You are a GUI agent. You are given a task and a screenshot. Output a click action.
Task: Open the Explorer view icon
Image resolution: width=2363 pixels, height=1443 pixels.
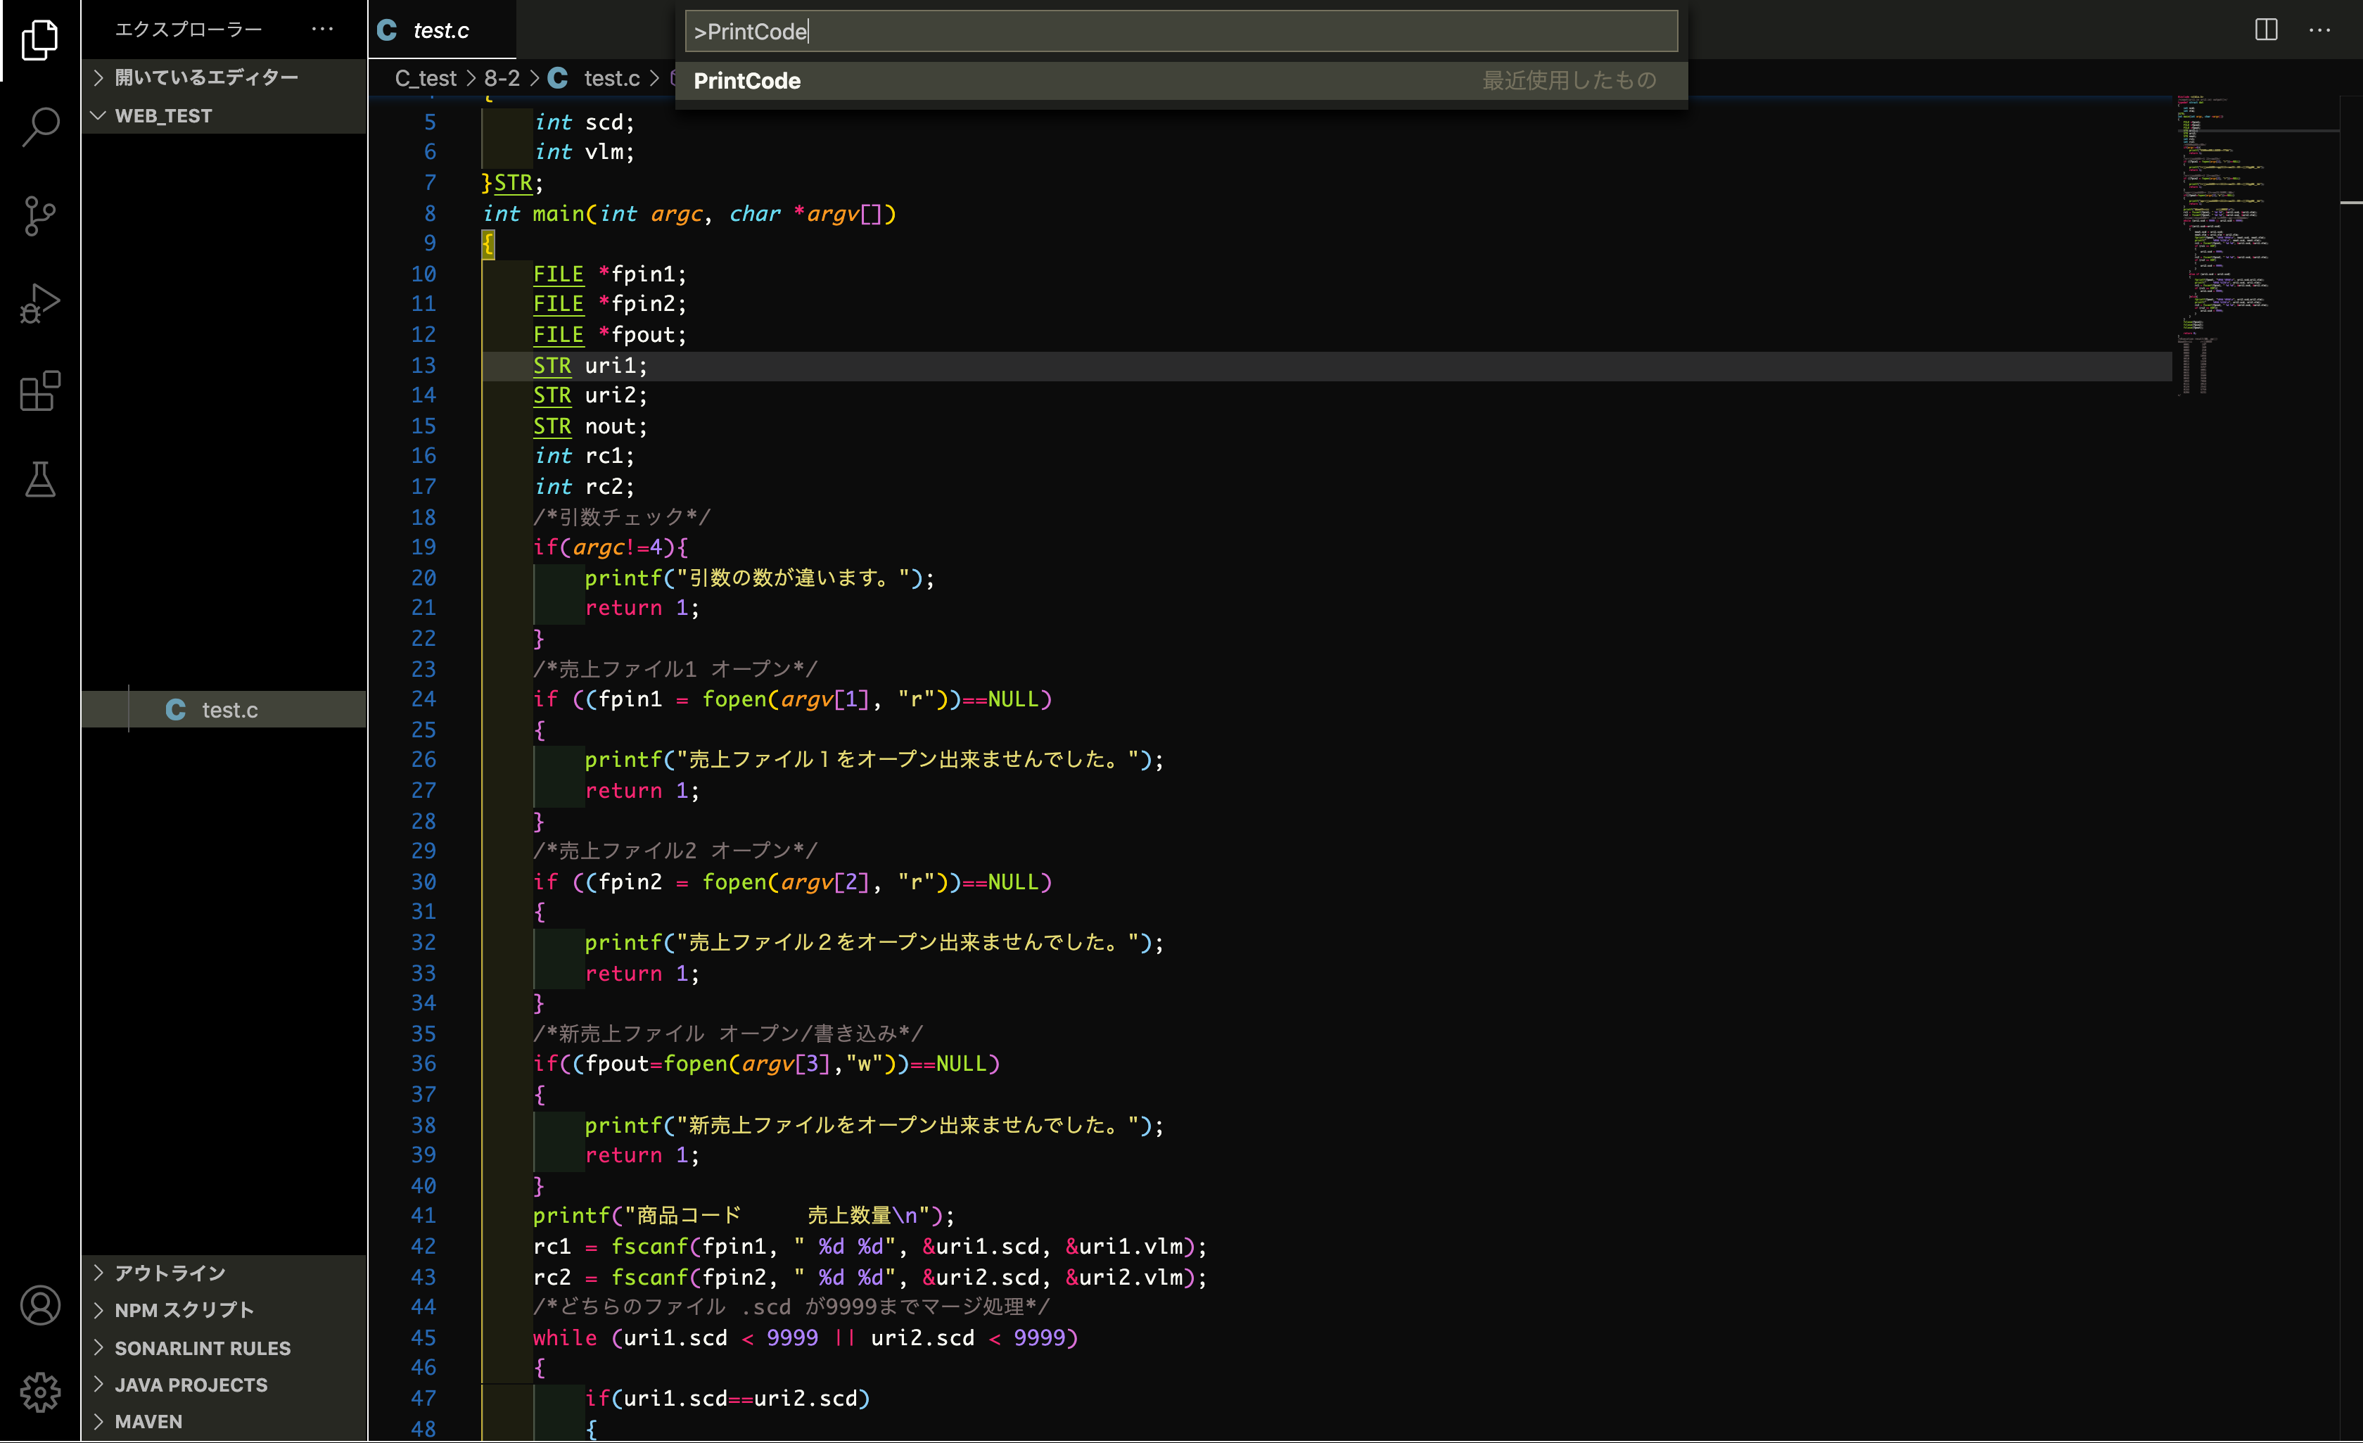[39, 39]
